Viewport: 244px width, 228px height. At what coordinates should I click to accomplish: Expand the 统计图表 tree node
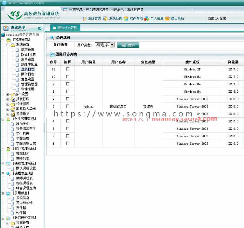(x=8, y=104)
